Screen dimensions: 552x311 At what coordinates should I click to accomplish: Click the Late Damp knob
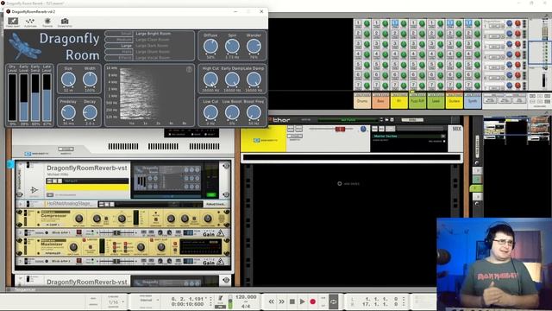pos(254,79)
